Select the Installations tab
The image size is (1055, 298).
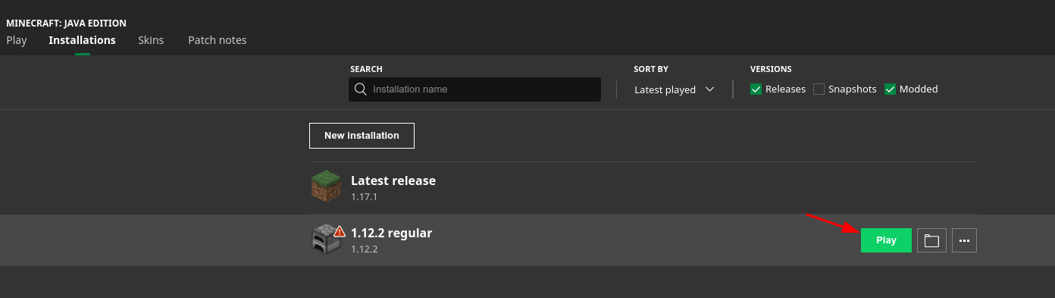coord(82,40)
